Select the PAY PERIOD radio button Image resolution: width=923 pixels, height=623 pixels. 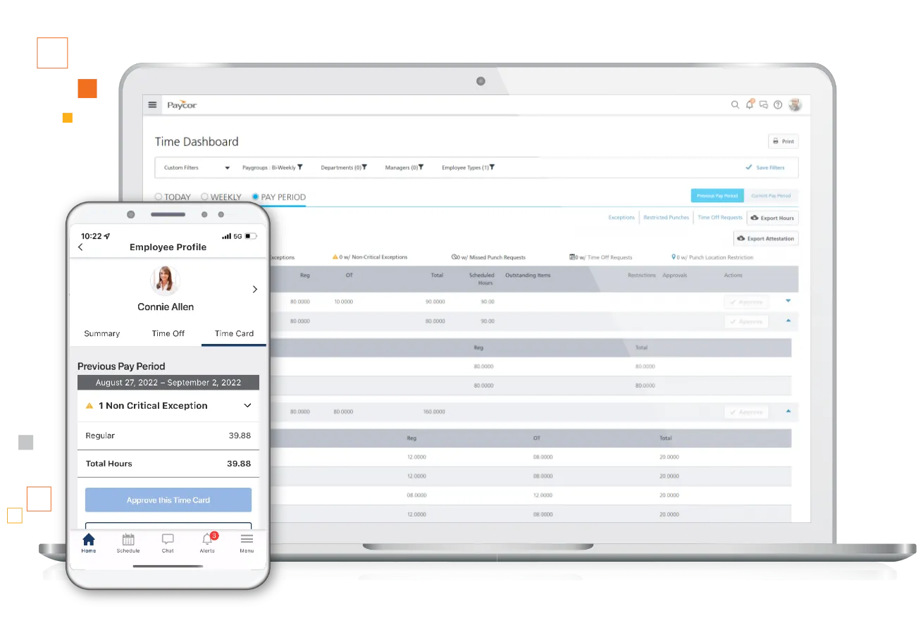click(256, 197)
